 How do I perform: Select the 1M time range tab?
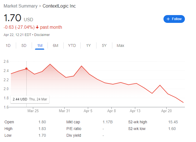pos(40,45)
